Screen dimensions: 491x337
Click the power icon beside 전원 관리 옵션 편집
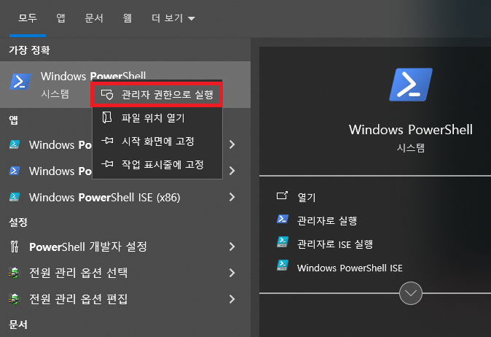coord(15,299)
